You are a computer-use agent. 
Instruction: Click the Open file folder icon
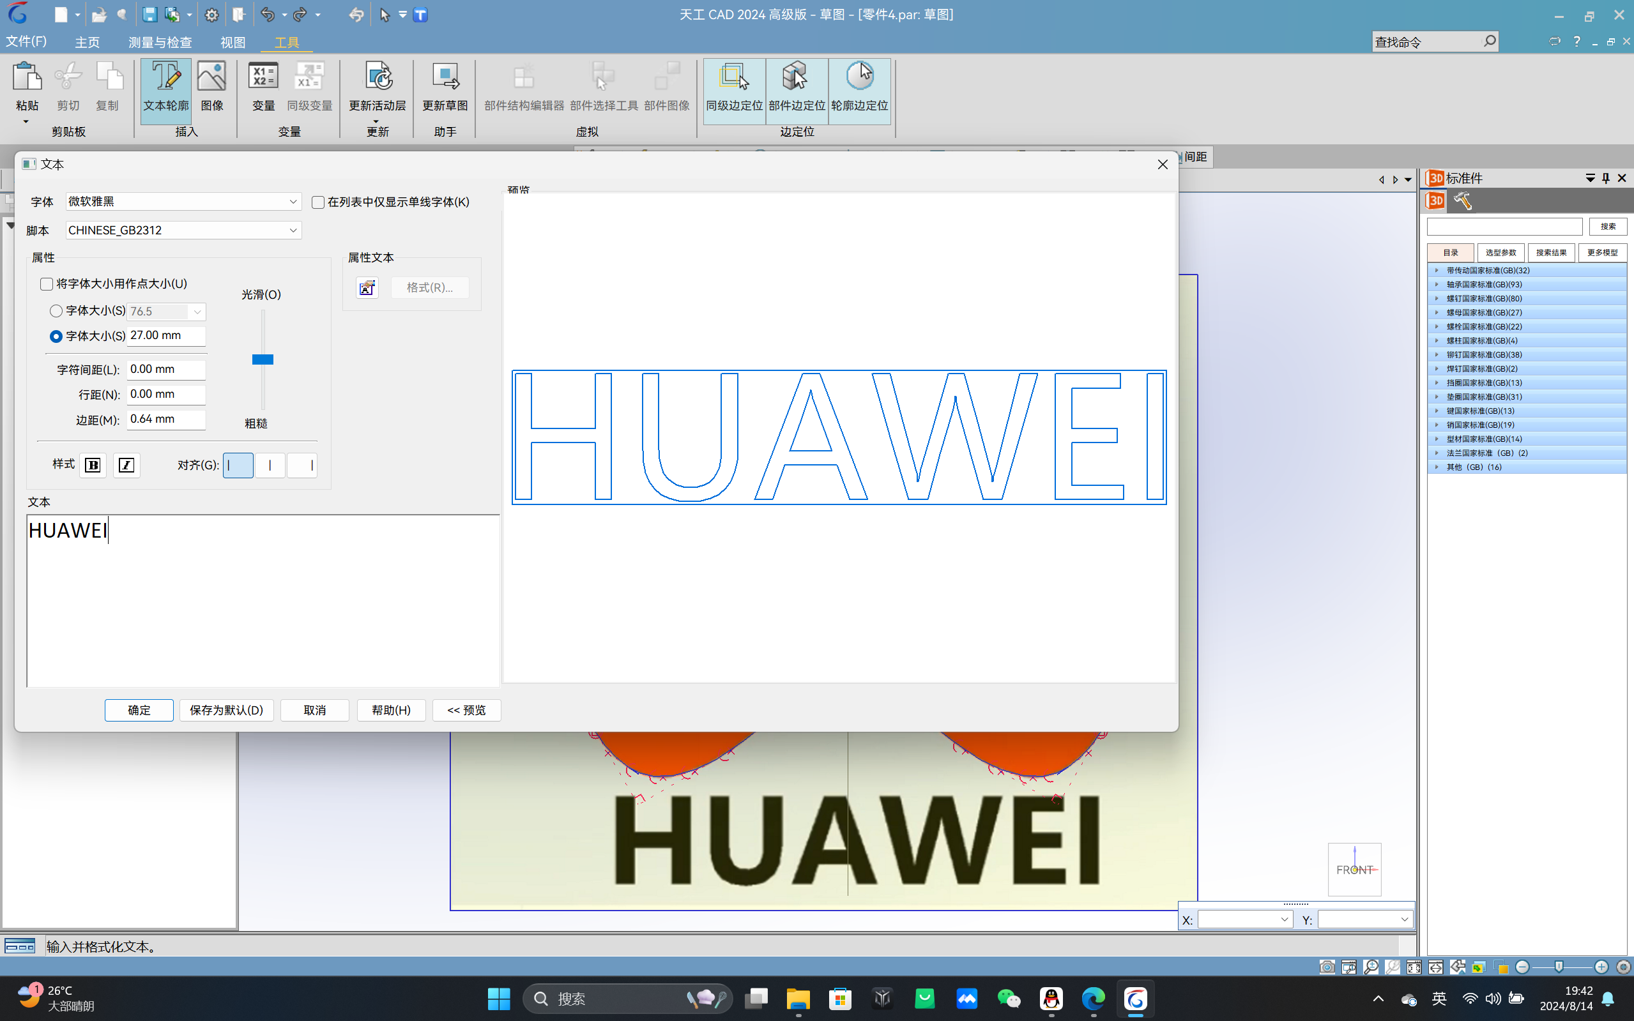coord(99,14)
